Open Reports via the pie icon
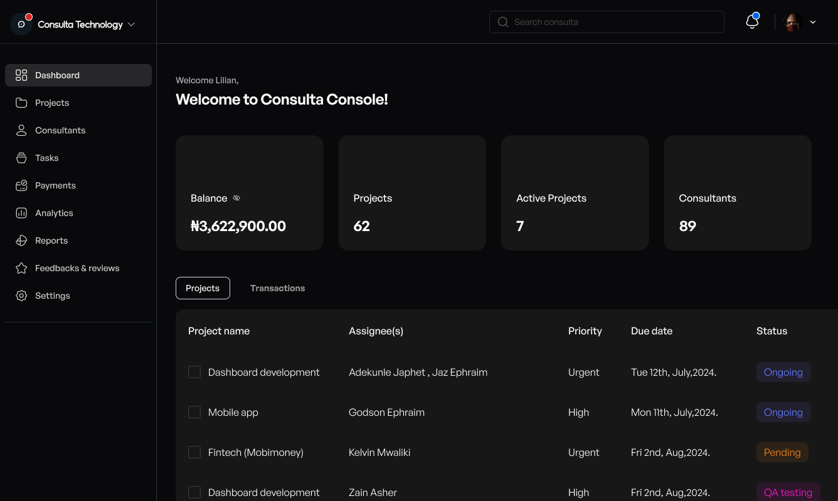 pyautogui.click(x=21, y=240)
